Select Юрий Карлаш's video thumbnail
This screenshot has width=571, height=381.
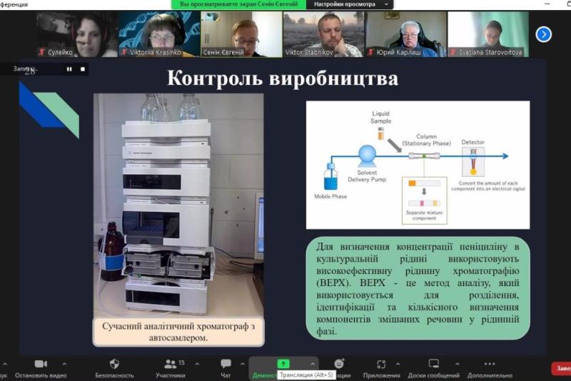(x=406, y=34)
